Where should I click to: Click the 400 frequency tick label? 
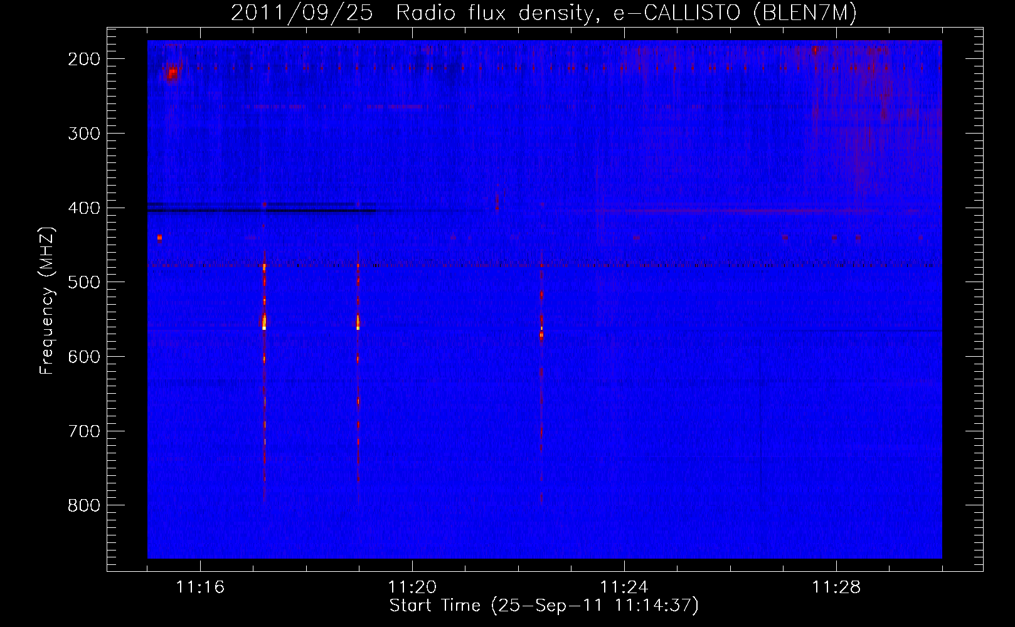coord(83,208)
